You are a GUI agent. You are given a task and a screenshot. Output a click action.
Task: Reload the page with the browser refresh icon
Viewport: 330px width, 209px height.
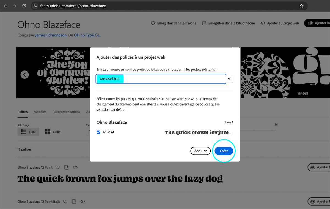click(x=24, y=5)
